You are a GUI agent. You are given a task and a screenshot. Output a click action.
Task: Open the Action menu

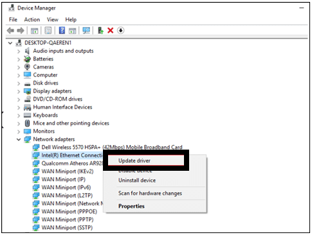[32, 20]
